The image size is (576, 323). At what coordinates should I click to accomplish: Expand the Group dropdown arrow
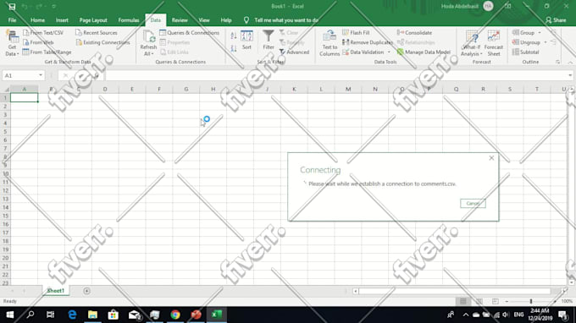[x=540, y=33]
